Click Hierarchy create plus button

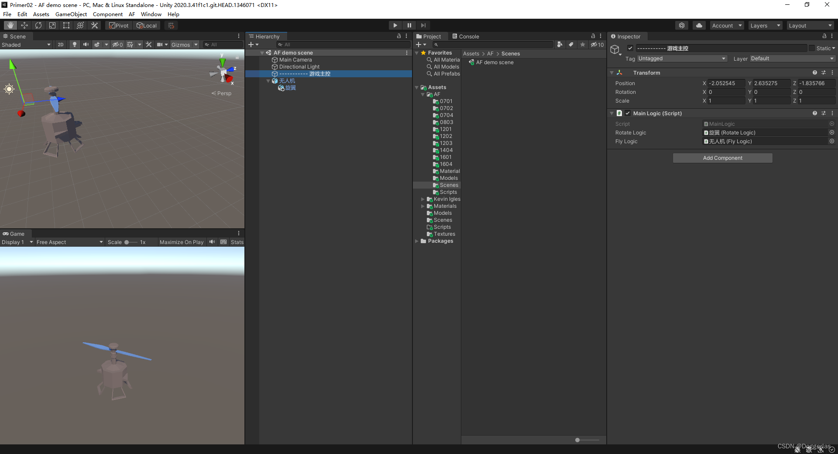click(x=253, y=45)
